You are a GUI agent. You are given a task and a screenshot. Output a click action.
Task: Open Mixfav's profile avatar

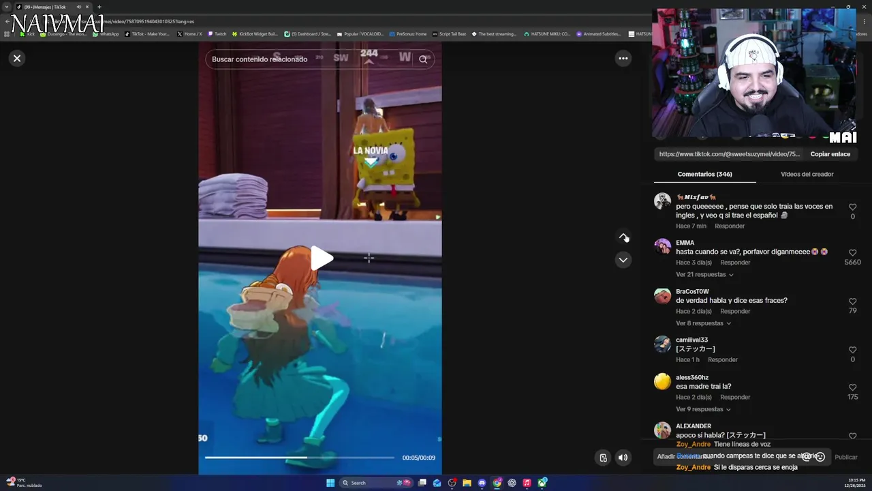point(662,201)
